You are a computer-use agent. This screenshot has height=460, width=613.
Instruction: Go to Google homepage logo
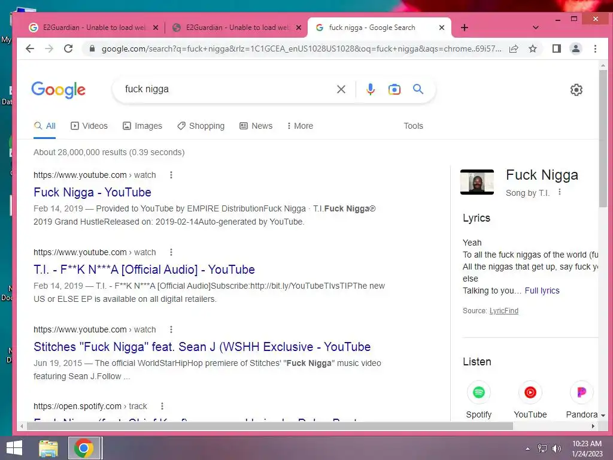tap(58, 90)
